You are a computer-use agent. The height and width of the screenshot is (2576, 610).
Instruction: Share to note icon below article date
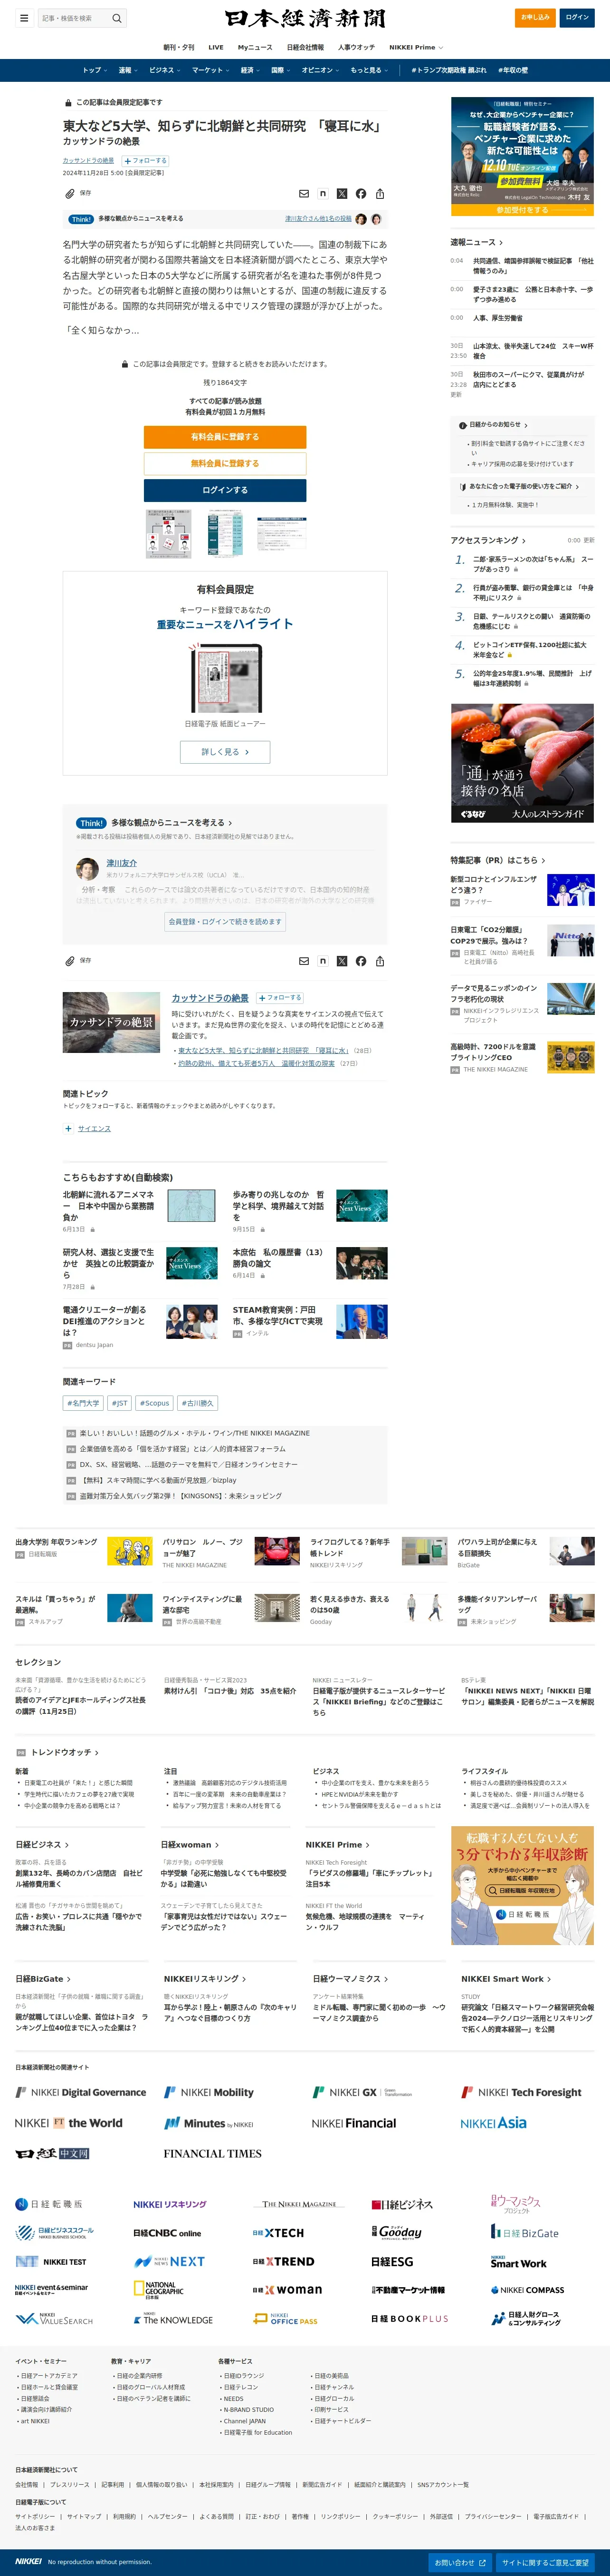pyautogui.click(x=323, y=193)
